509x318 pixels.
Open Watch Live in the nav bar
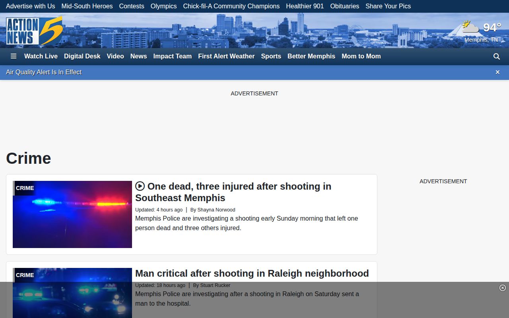pos(41,56)
